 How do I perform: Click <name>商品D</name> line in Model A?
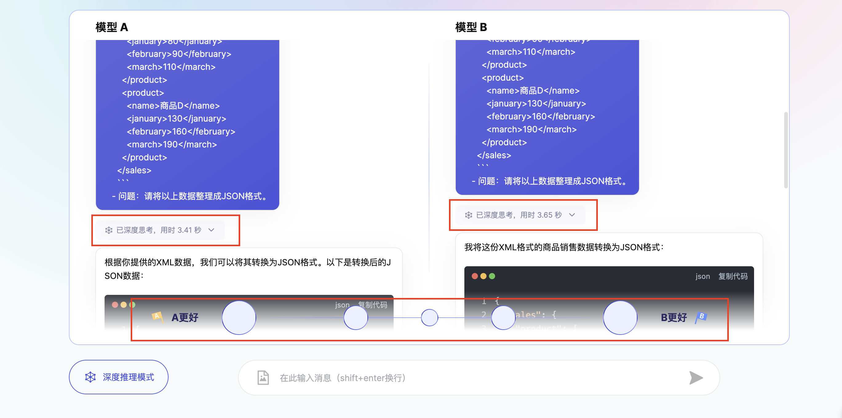pyautogui.click(x=173, y=106)
